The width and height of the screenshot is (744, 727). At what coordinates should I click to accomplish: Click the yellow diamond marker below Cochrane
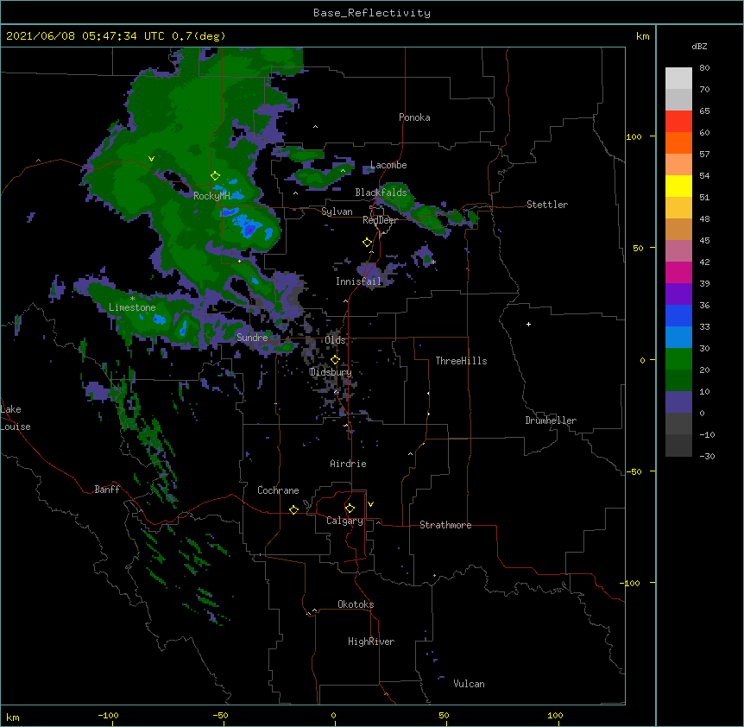293,509
